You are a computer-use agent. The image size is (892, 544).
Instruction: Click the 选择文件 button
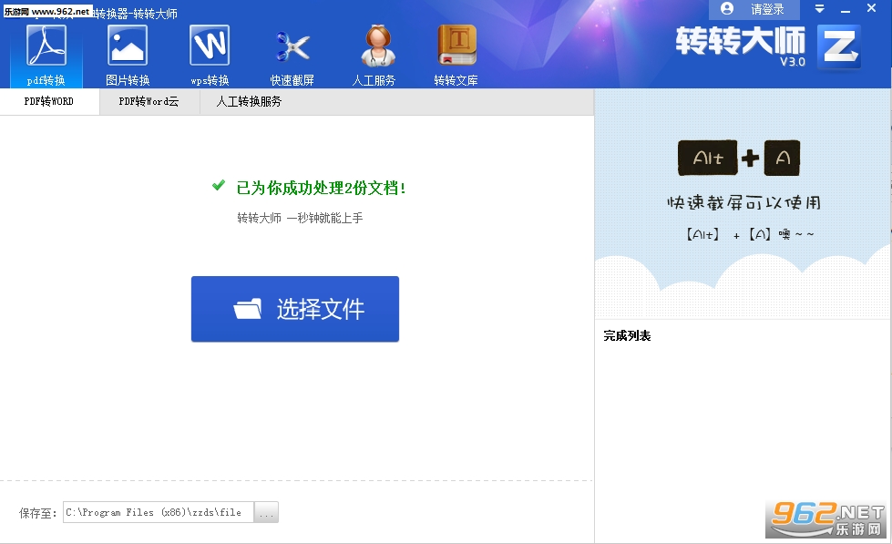click(x=294, y=309)
